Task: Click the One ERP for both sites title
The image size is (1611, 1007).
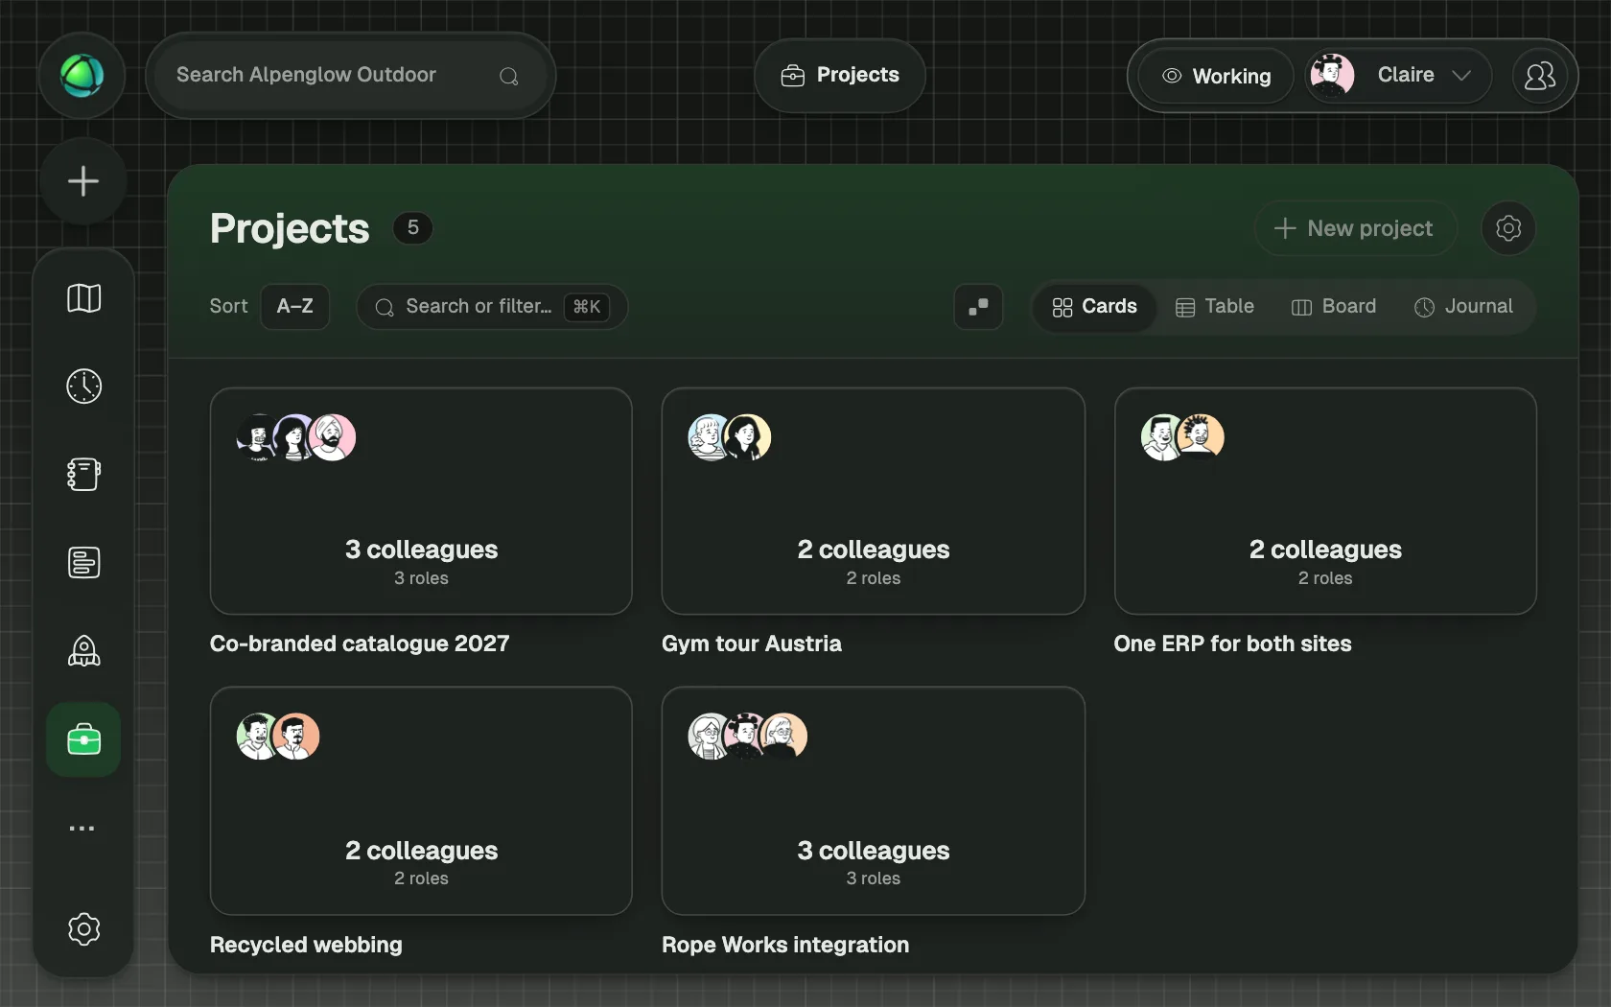Action: [x=1232, y=644]
